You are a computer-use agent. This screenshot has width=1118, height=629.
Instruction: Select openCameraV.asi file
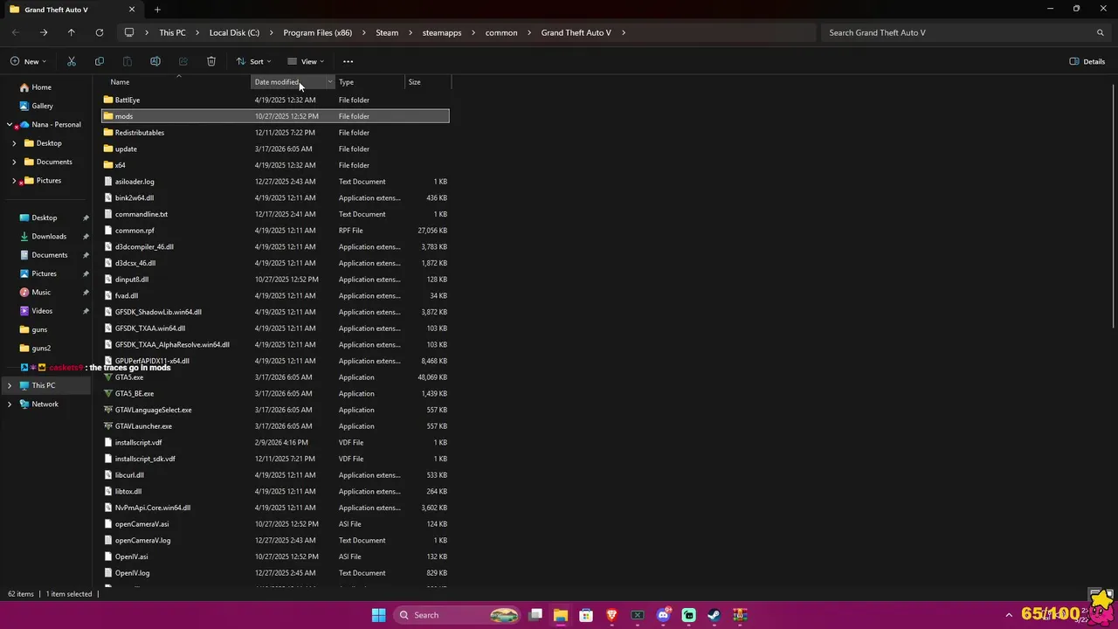coord(275,524)
